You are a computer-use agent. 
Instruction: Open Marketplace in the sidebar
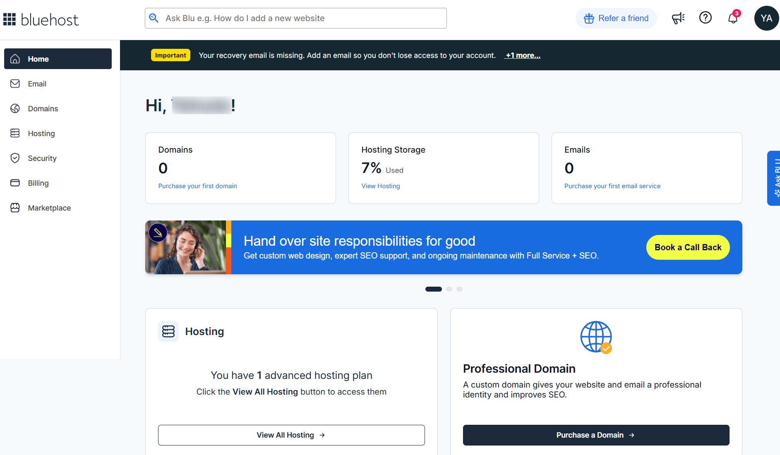(58, 208)
